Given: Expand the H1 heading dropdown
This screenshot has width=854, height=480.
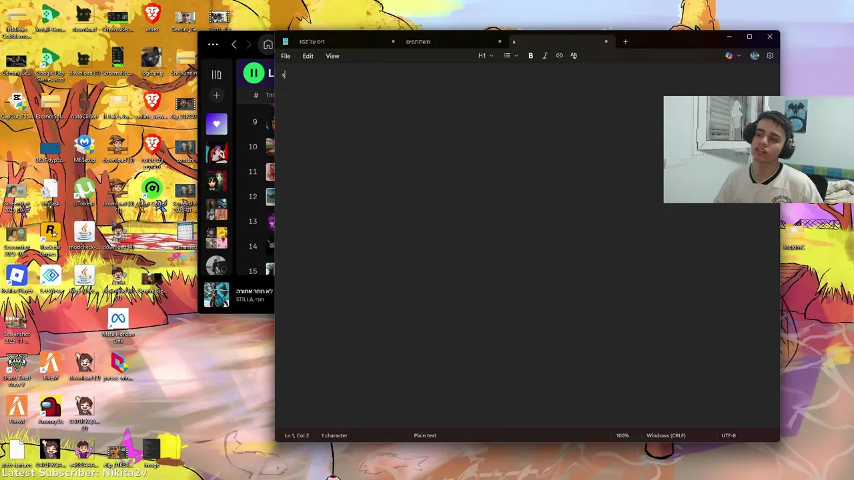Looking at the screenshot, I should tap(486, 56).
